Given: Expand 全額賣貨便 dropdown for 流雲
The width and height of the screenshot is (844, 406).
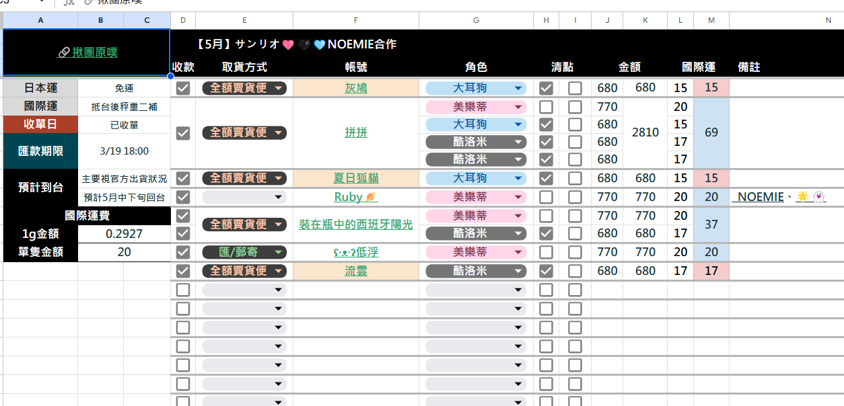Looking at the screenshot, I should coord(244,271).
